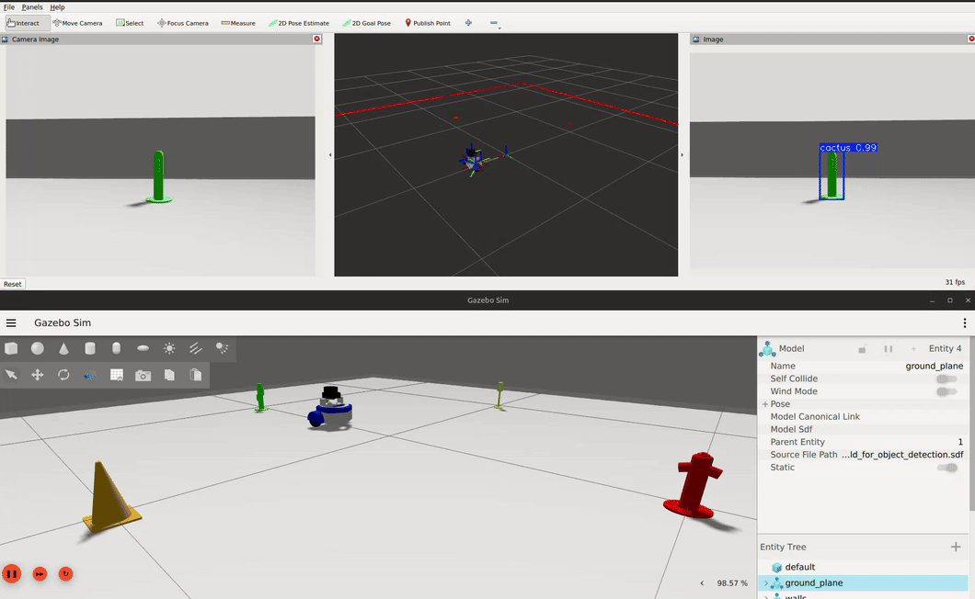Close the Camera Image panel
This screenshot has height=599, width=975.
tap(317, 39)
